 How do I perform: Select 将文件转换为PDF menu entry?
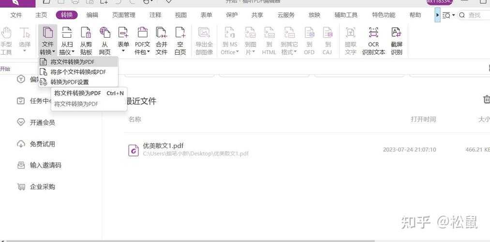pyautogui.click(x=78, y=62)
